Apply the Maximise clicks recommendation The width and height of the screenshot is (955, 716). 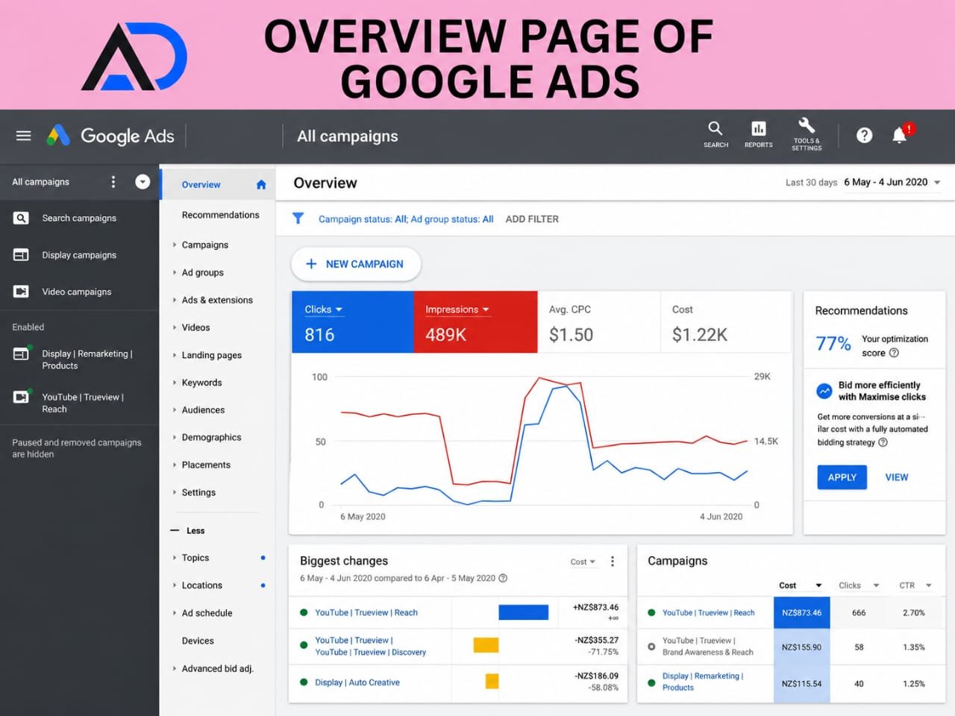[842, 477]
